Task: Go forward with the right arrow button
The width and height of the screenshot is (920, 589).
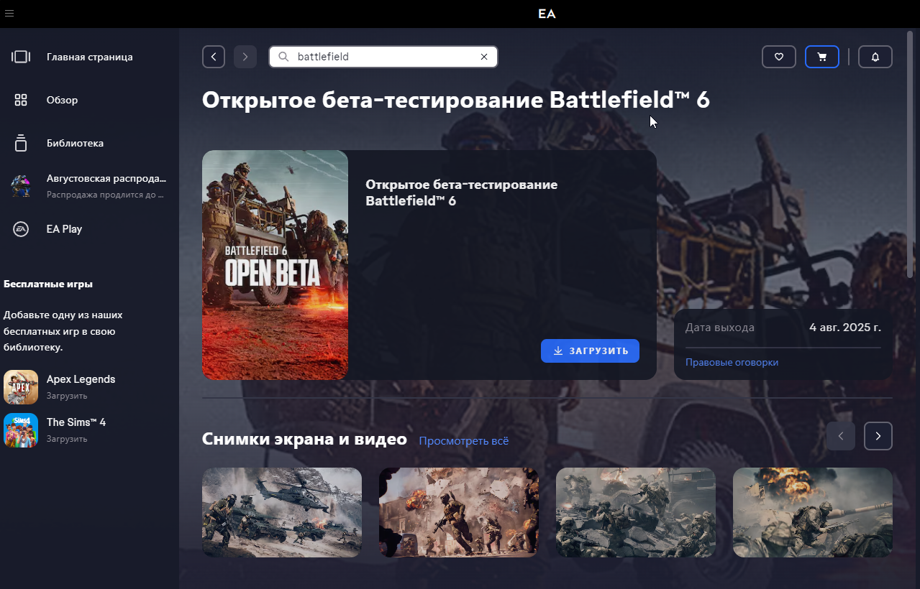Action: [245, 57]
